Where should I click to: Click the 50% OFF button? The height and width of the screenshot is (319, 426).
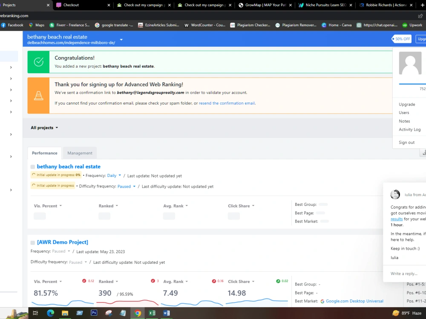[x=402, y=39]
